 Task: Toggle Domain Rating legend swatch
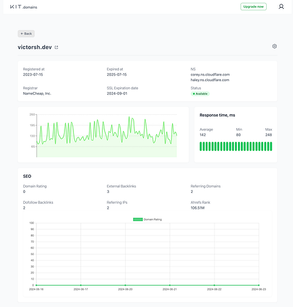pos(138,219)
